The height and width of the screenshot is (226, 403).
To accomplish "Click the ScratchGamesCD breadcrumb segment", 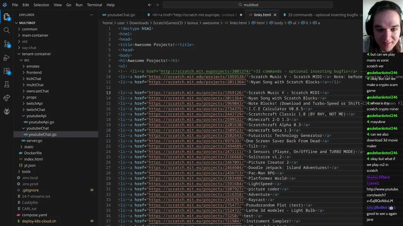I will coord(168,23).
